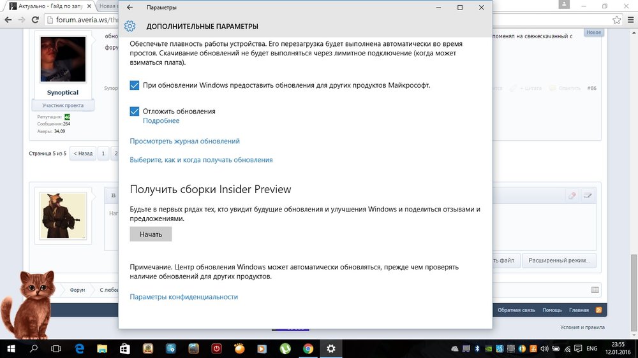The image size is (638, 358).
Task: Click the RSS feed icon in footer
Action: coord(598,310)
